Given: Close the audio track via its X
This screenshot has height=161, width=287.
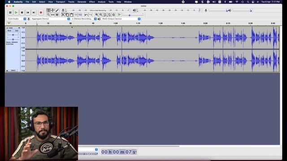Looking at the screenshot, I should 7,28.
